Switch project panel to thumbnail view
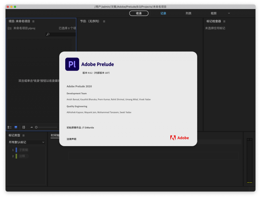This screenshot has height=198, width=261. coord(16,127)
